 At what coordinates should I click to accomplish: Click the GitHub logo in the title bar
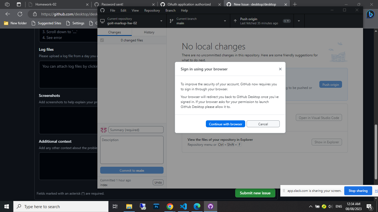pyautogui.click(x=102, y=10)
